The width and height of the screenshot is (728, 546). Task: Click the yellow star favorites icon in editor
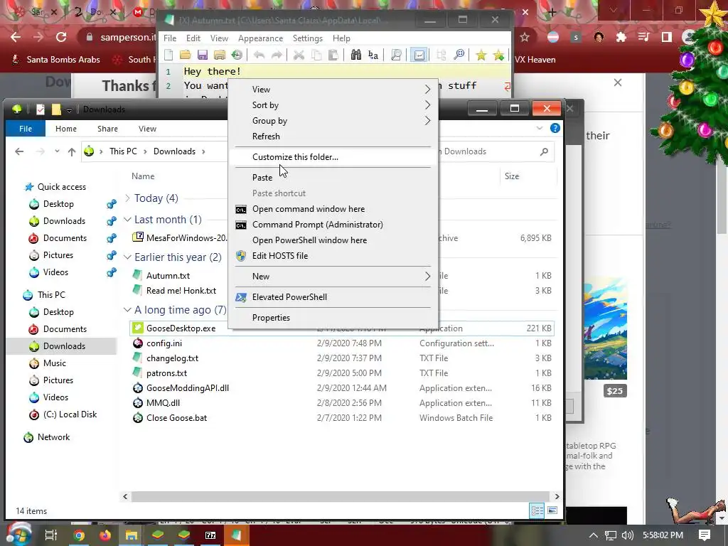[481, 55]
